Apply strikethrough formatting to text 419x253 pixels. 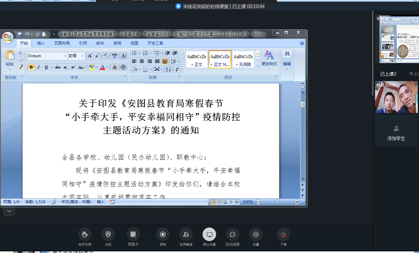pos(58,67)
